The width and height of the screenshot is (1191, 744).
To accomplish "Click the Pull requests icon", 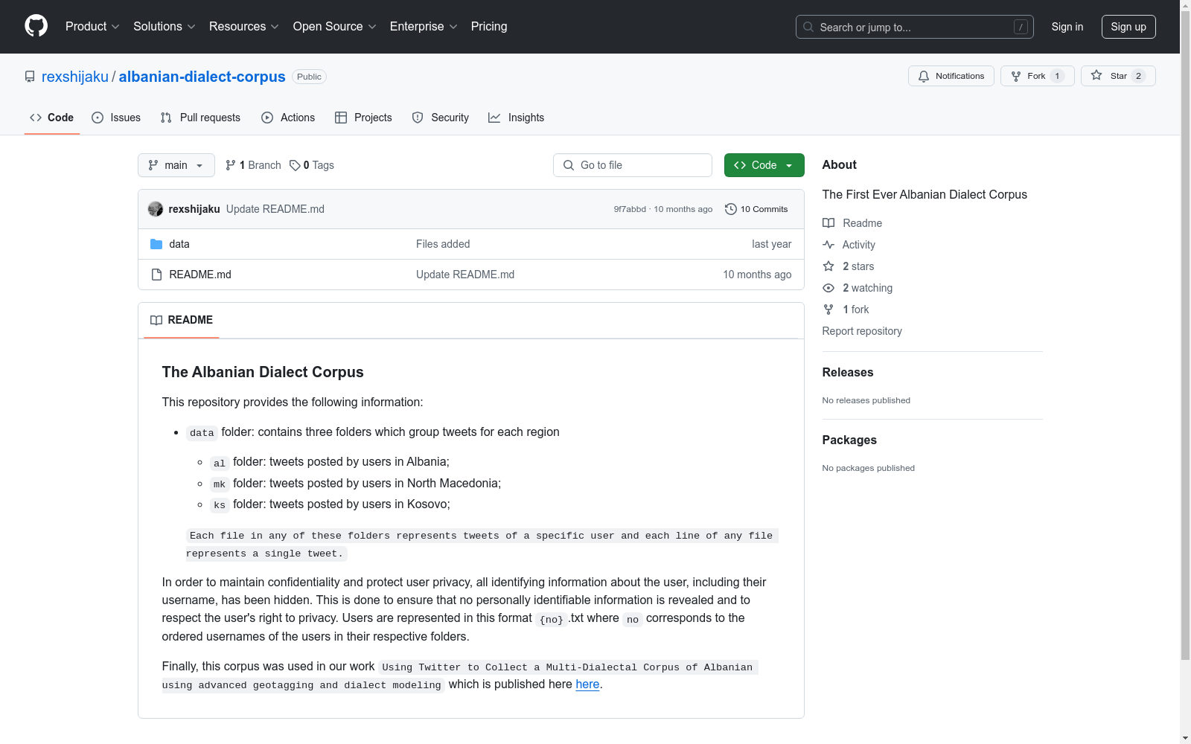I will pyautogui.click(x=166, y=118).
